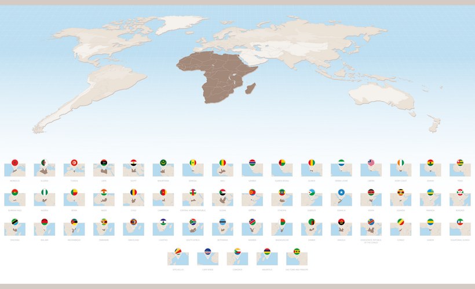Click the Algeria country label
This screenshot has height=289, width=475.
pos(45,180)
